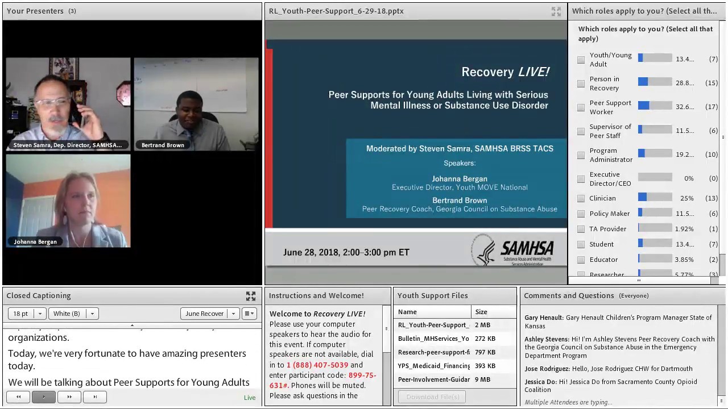Check the Supervisor of Peer Staff option
The height and width of the screenshot is (409, 728).
coord(581,131)
